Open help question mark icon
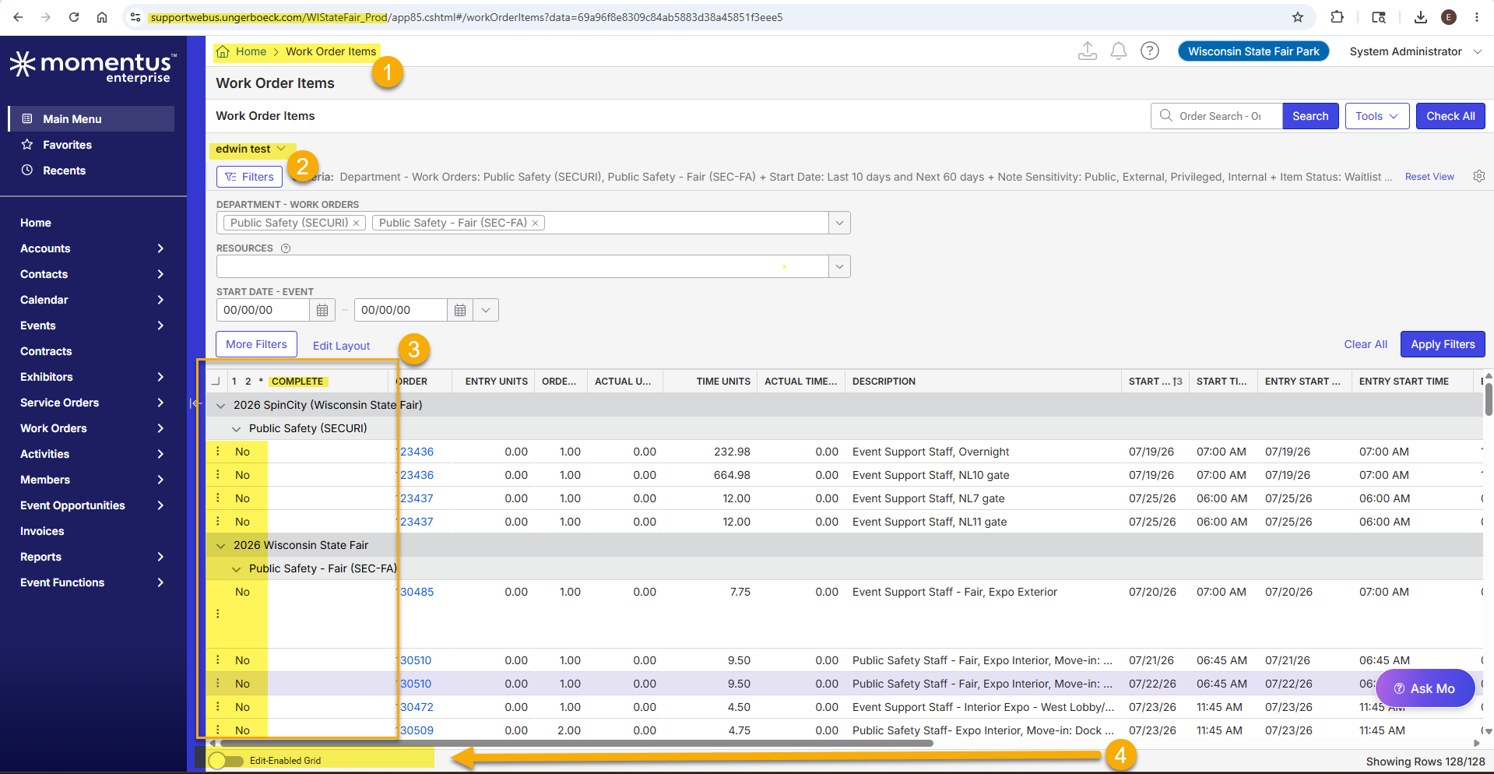 point(1150,51)
